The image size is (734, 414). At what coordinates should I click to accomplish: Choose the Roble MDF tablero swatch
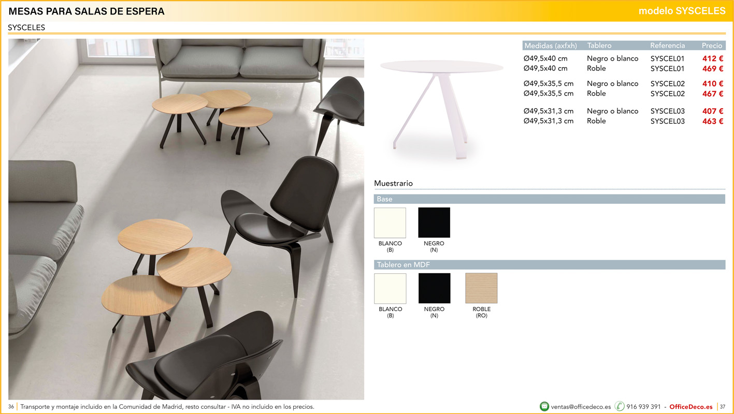click(481, 288)
